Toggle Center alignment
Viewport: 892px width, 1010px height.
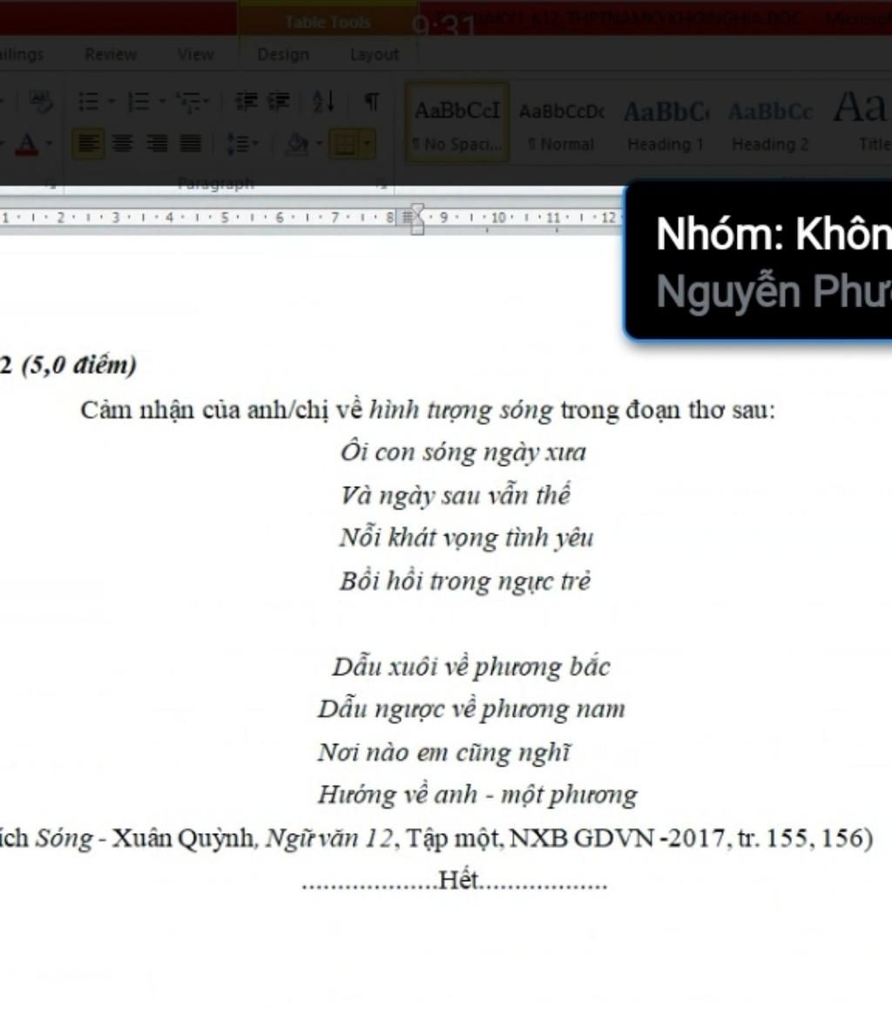pyautogui.click(x=122, y=143)
